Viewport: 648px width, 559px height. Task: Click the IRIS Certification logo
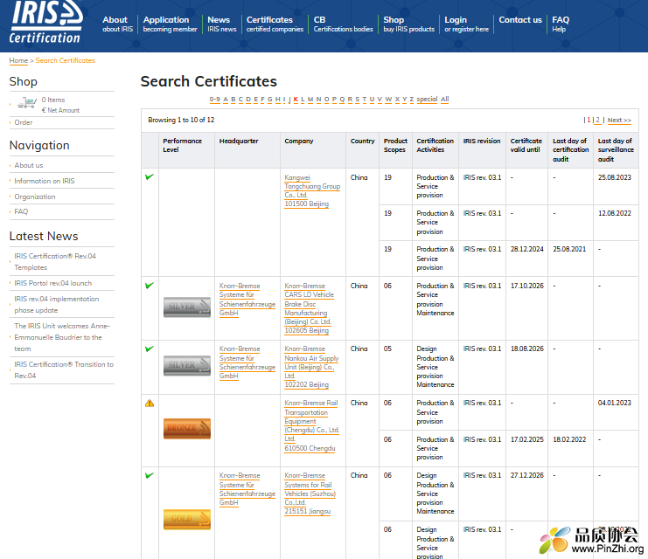[x=45, y=22]
